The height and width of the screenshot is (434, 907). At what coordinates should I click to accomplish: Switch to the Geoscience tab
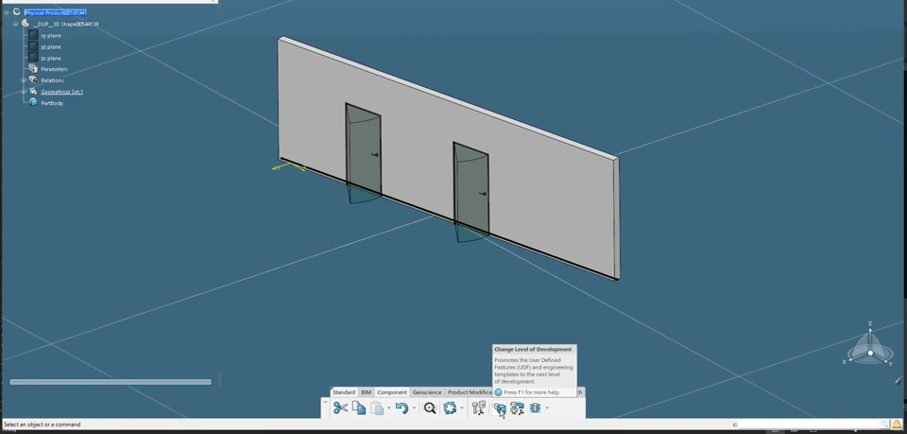(427, 392)
